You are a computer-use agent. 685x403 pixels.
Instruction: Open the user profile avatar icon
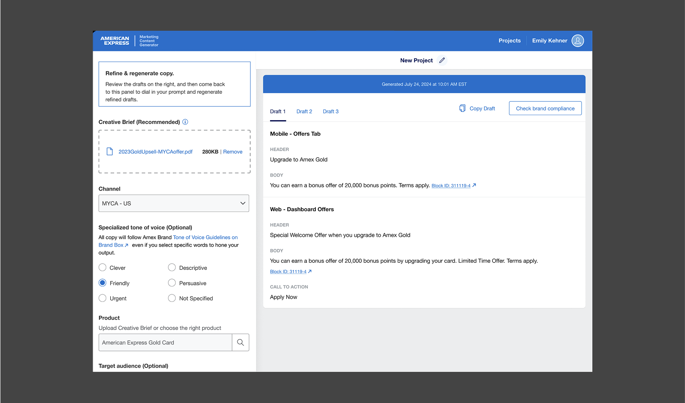(x=577, y=41)
